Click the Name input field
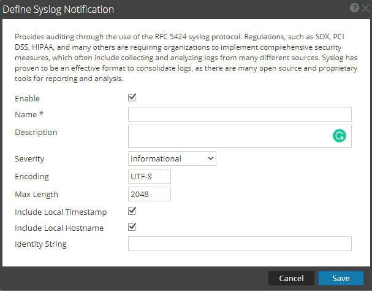Screen dimensions: 372x291 pos(239,114)
